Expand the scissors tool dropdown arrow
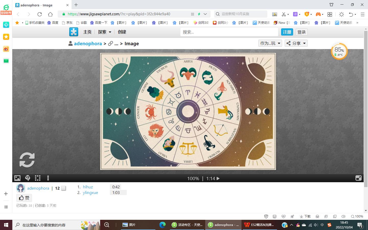This screenshot has height=230, width=368. point(288,15)
